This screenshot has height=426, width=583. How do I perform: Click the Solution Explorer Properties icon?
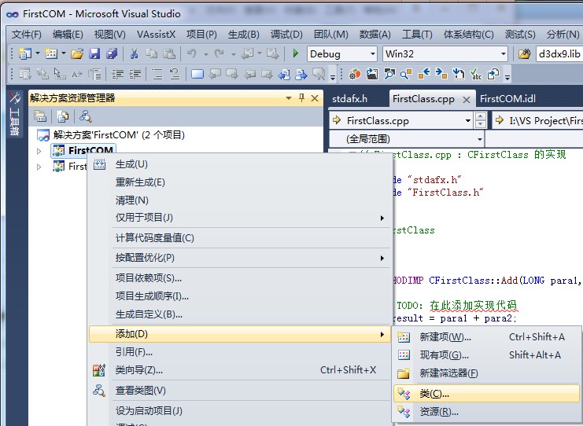tap(40, 116)
